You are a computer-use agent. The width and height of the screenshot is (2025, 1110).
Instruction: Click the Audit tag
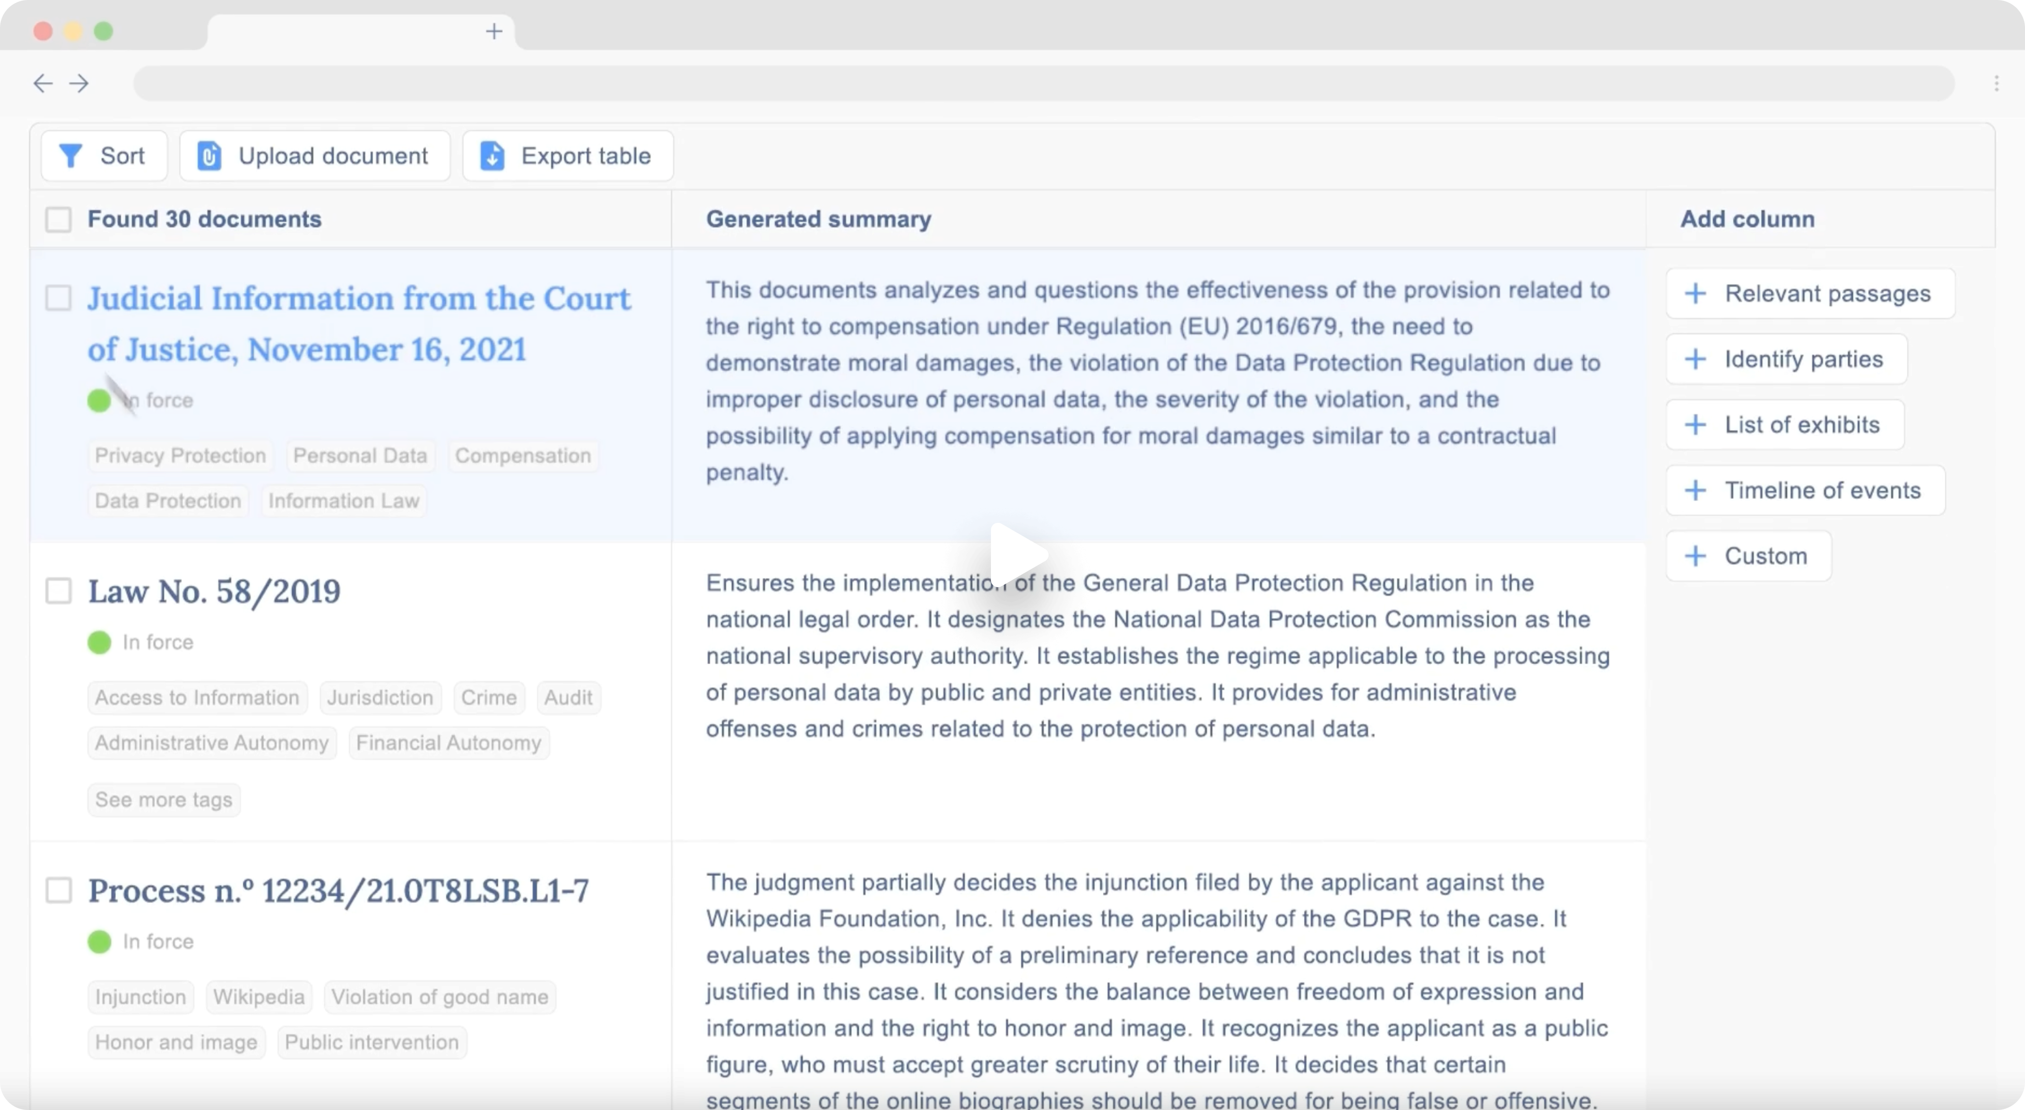(568, 698)
